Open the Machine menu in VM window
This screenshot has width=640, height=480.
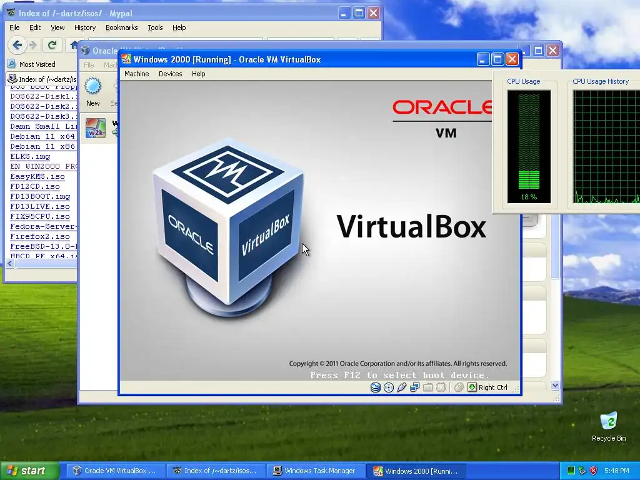137,74
